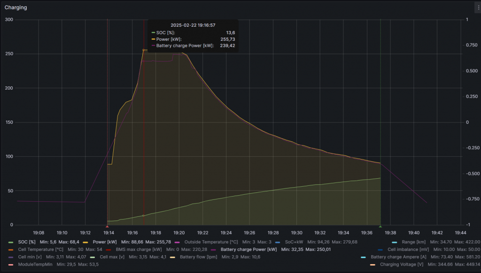This screenshot has width=481, height=273.
Task: Click the SoC+kW legend color swatch
Action: pyautogui.click(x=277, y=242)
